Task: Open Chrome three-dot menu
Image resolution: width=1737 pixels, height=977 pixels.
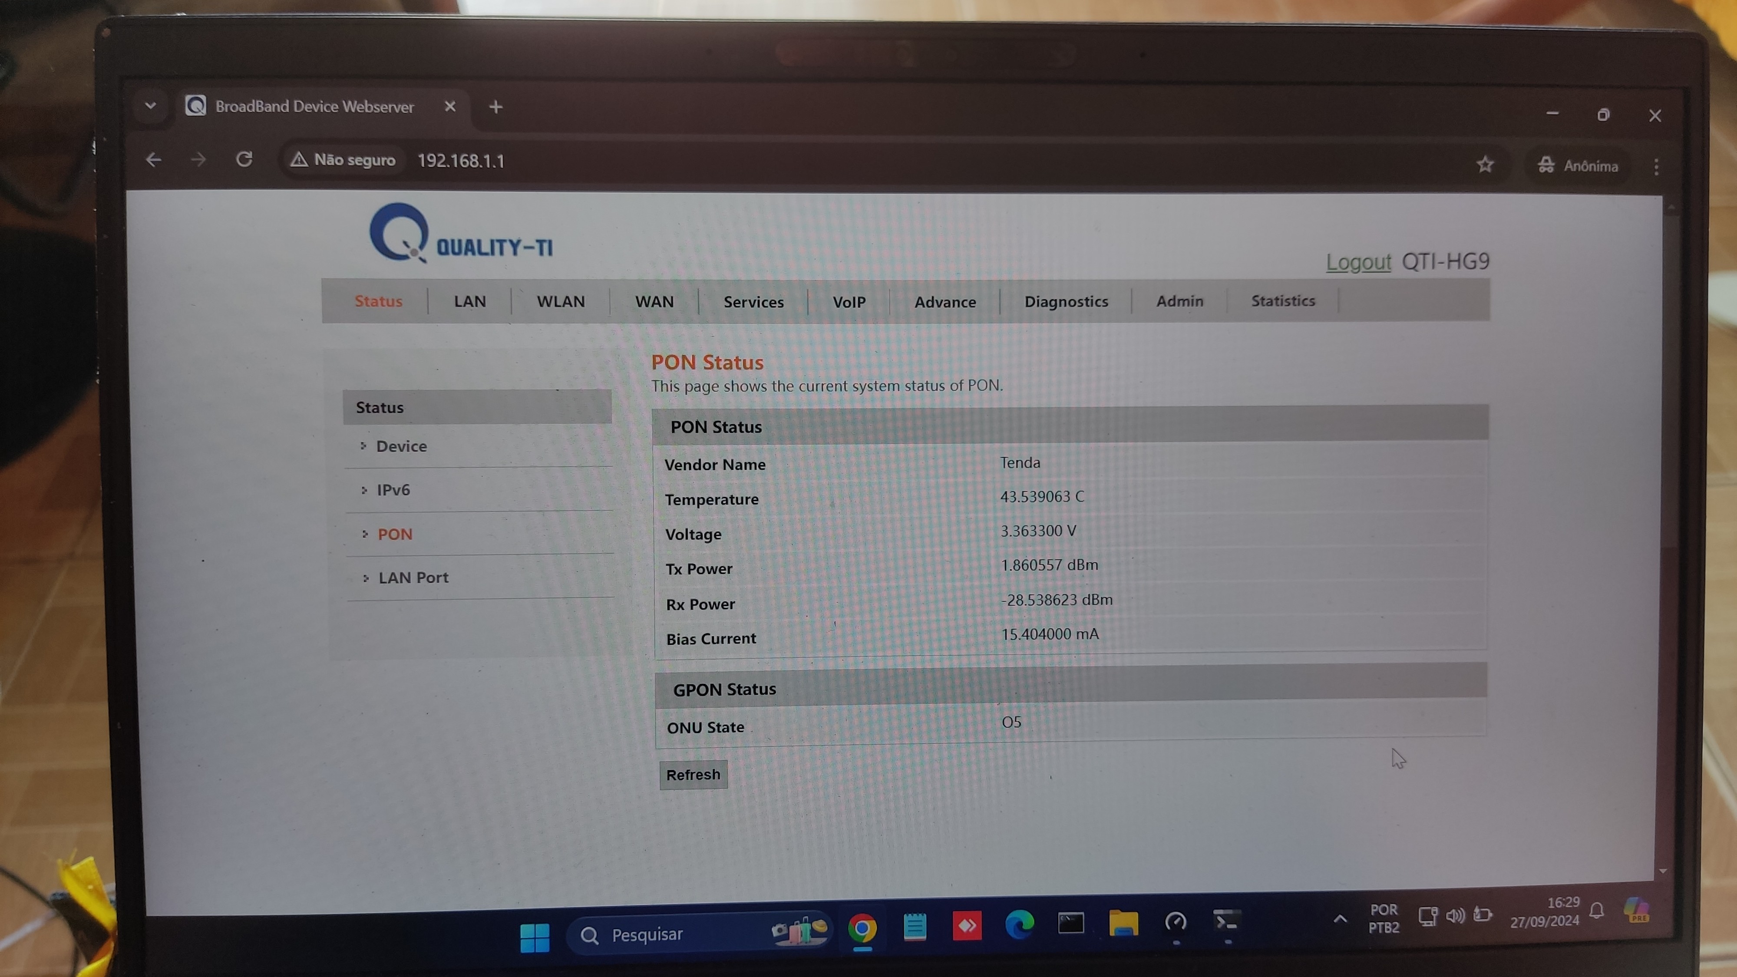Action: click(x=1656, y=167)
